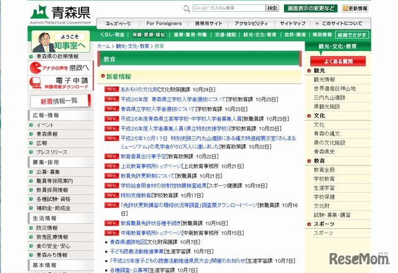Open 観光情報 in the right sidebar
Screen dimensions: 398x273
(324, 80)
